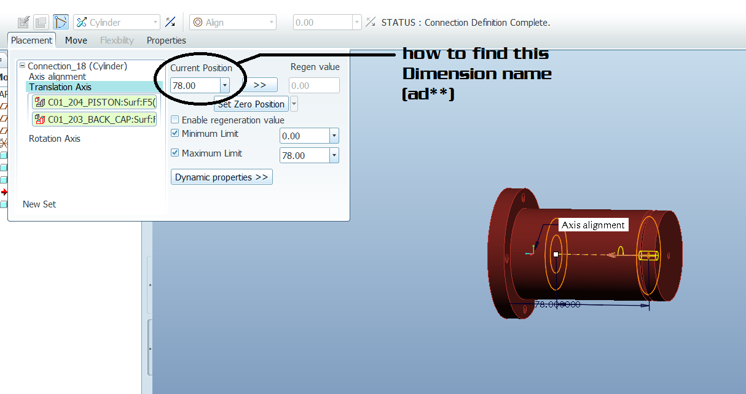The height and width of the screenshot is (394, 746).
Task: Click the interface-to-geometry placement icon
Action: (24, 23)
